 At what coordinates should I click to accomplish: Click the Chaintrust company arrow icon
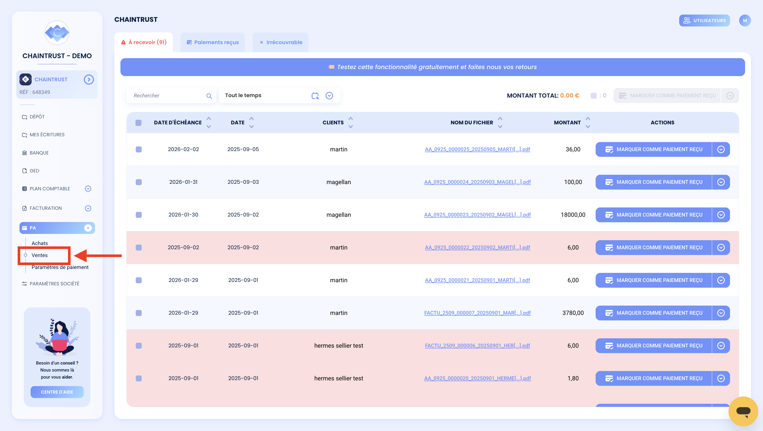tap(88, 79)
